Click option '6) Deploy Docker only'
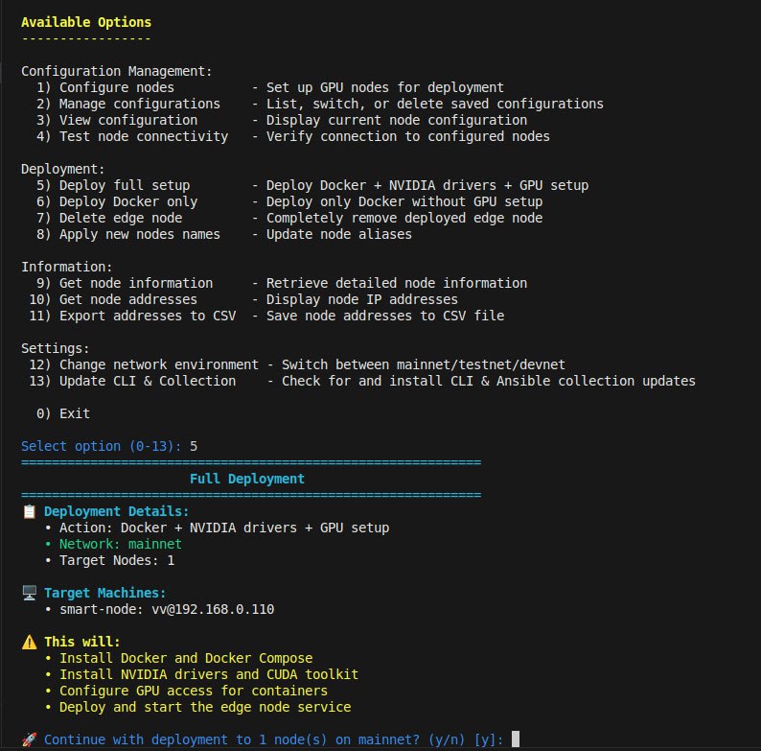 (x=117, y=201)
